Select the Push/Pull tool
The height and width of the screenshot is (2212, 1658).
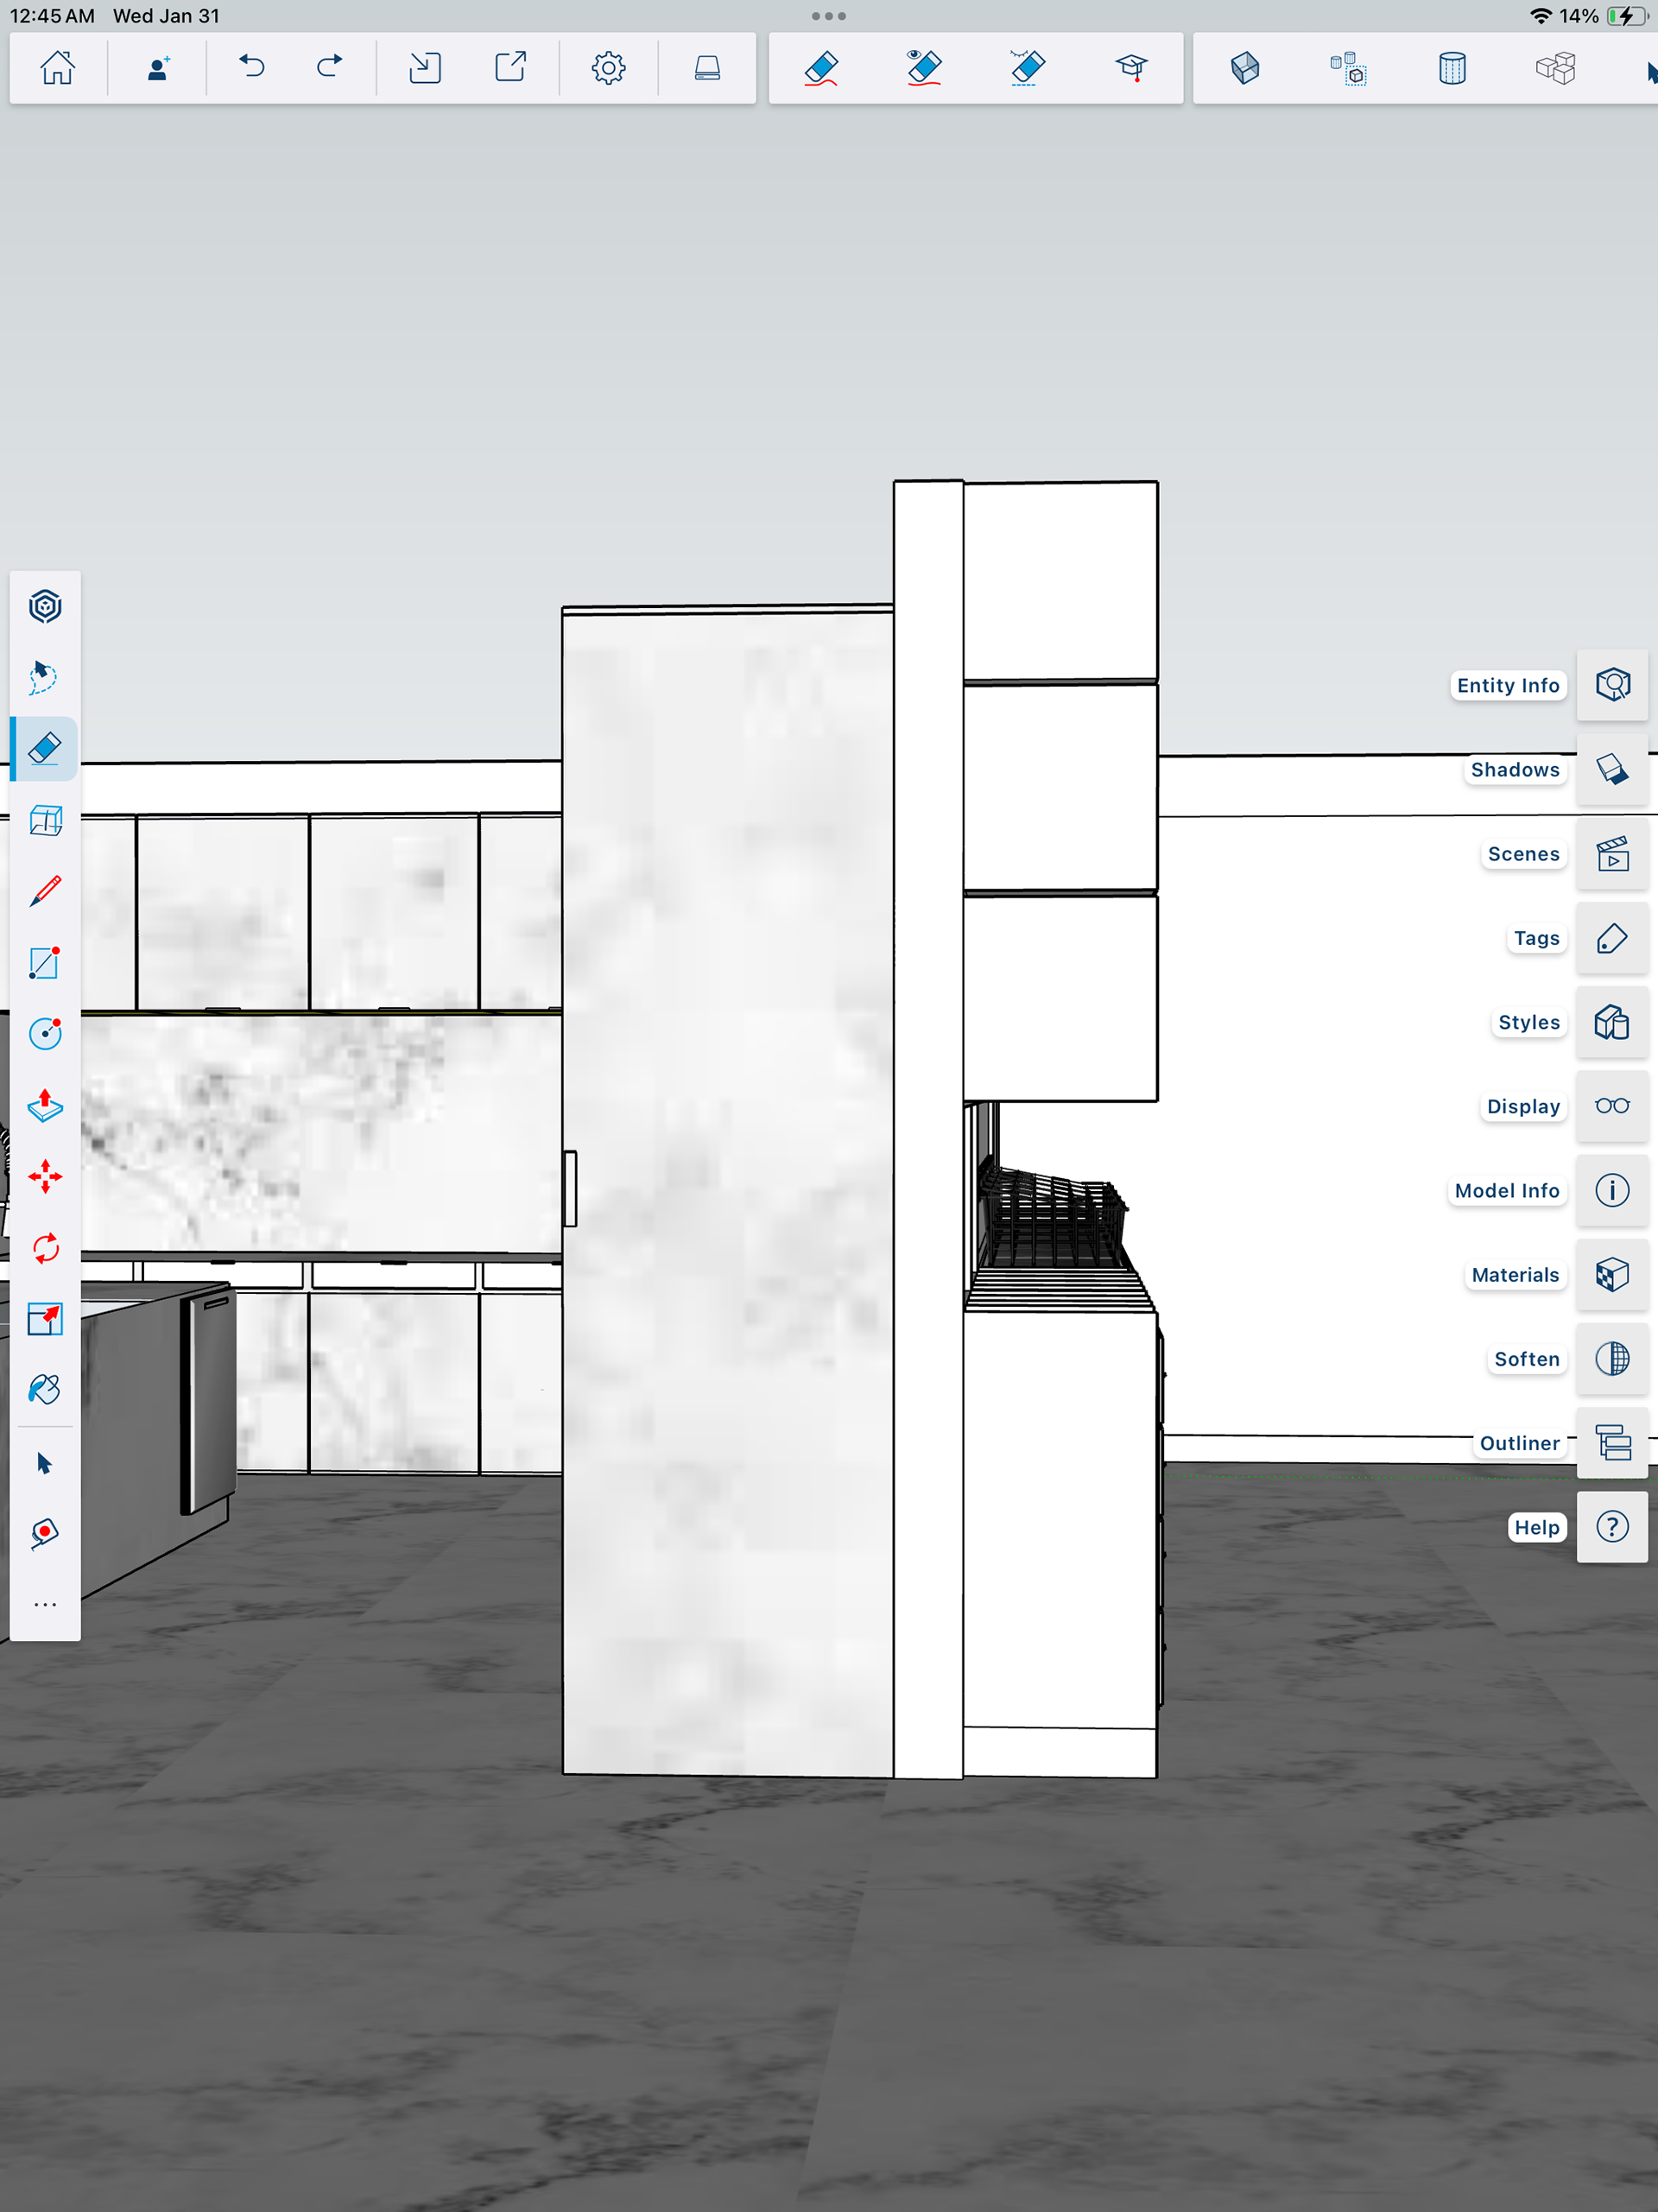click(x=45, y=1105)
